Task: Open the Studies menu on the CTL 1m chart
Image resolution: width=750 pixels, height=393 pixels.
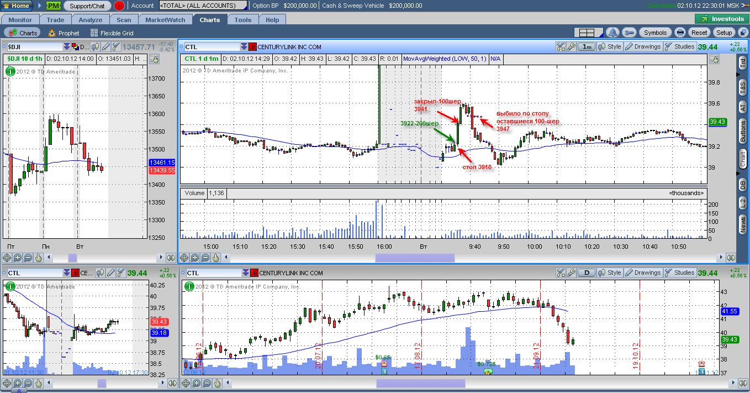Action: tap(679, 47)
